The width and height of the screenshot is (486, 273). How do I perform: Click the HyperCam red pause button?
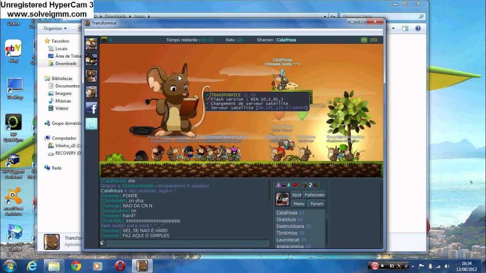coord(375,266)
